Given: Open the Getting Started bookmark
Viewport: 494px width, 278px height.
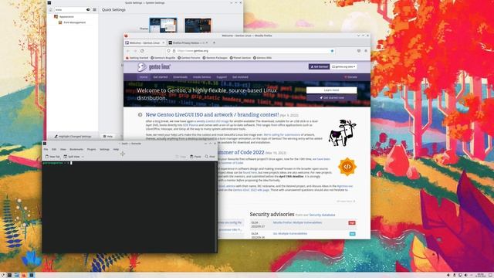Looking at the screenshot, I should pyautogui.click(x=137, y=58).
